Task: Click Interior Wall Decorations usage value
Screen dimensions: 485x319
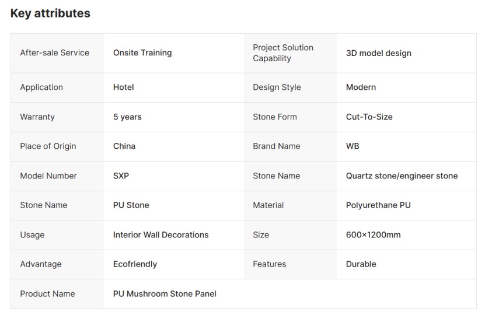Action: 160,234
